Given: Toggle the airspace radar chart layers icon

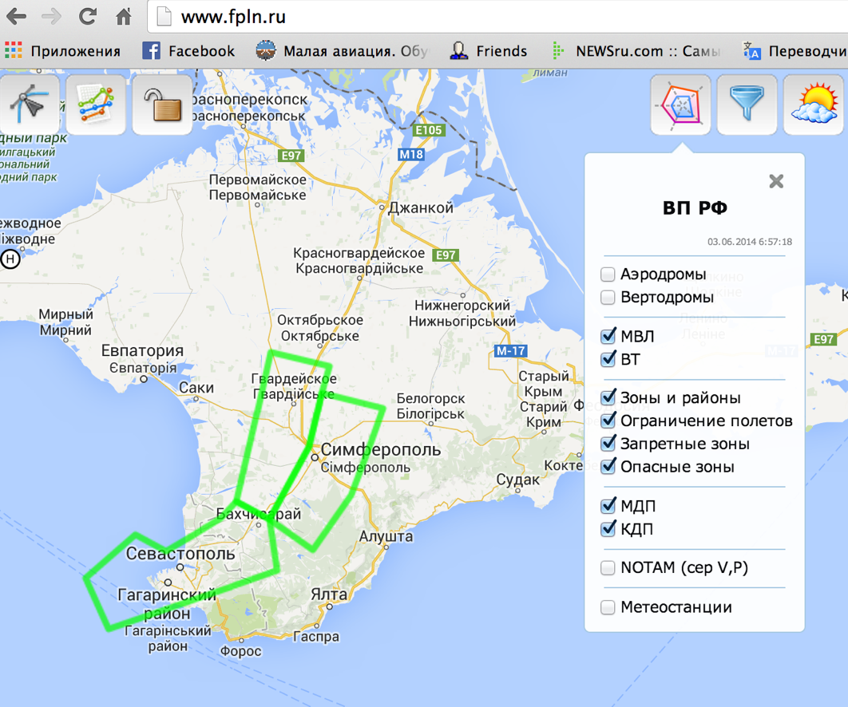Looking at the screenshot, I should click(680, 105).
